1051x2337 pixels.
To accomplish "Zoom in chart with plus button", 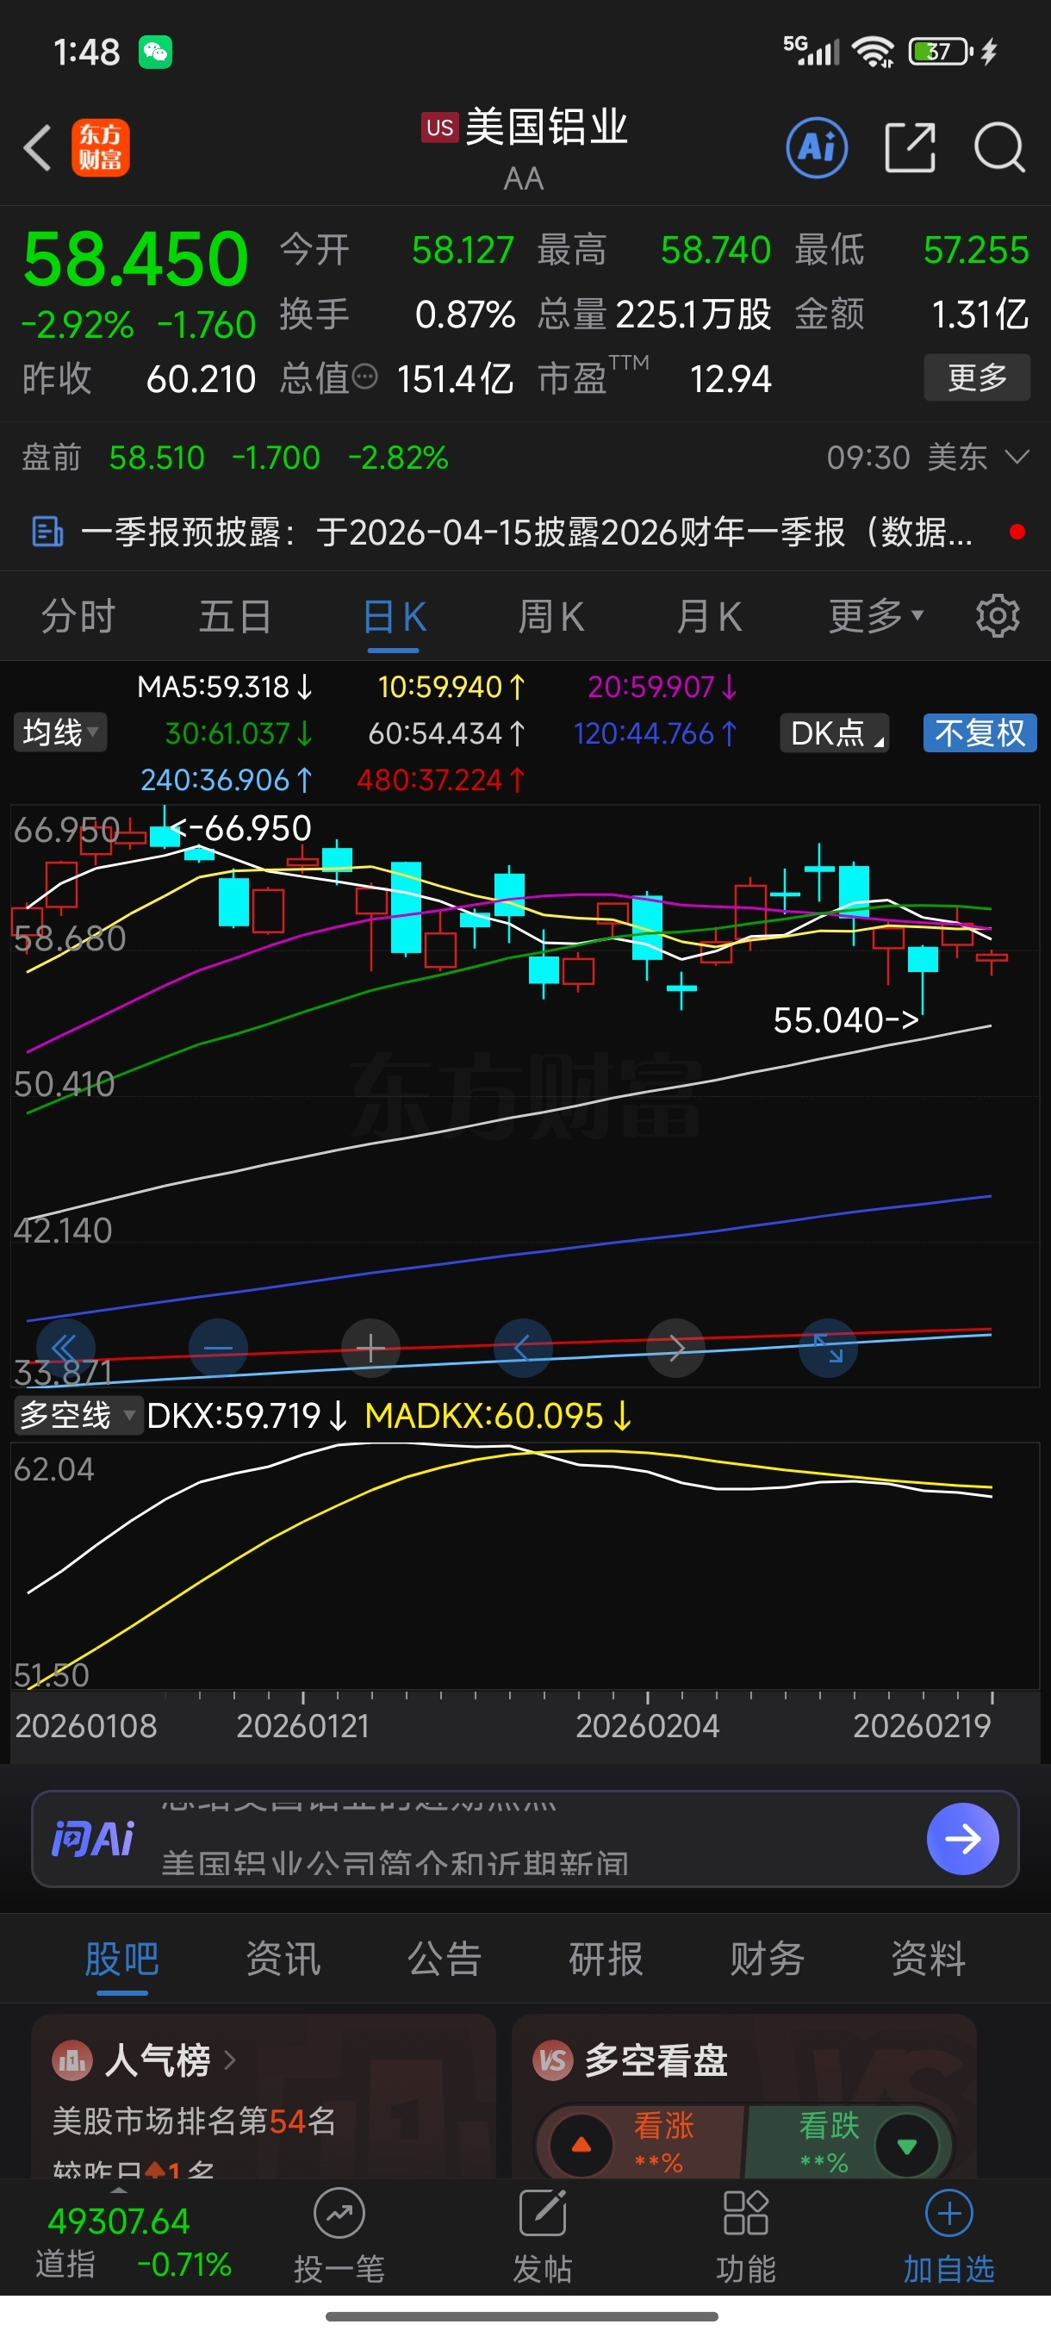I will coord(370,1348).
